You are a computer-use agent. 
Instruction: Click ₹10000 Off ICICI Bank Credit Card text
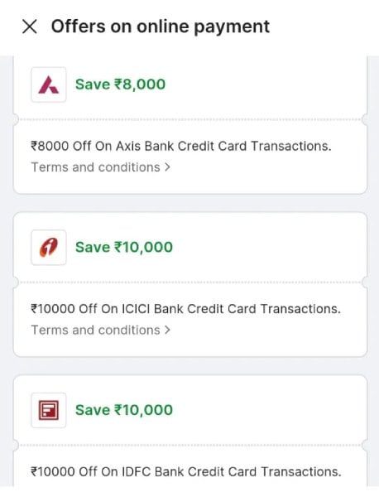point(185,309)
